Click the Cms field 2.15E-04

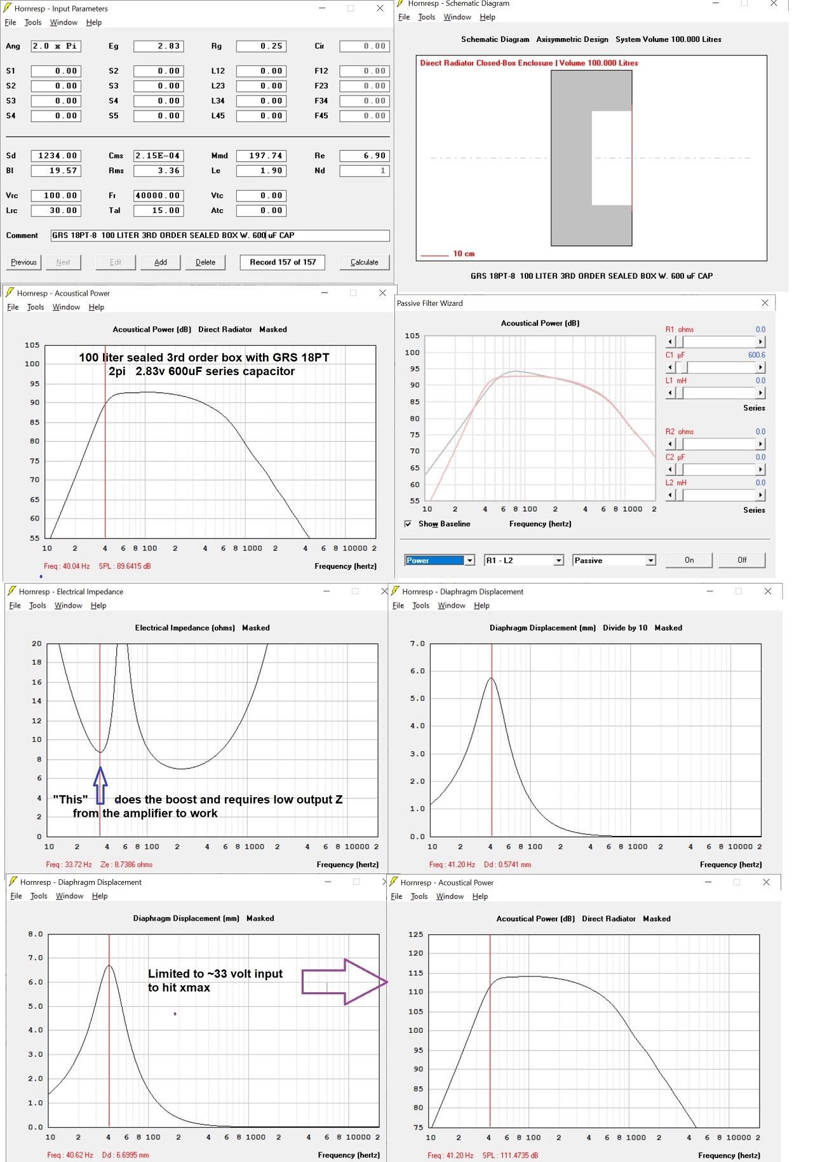159,156
